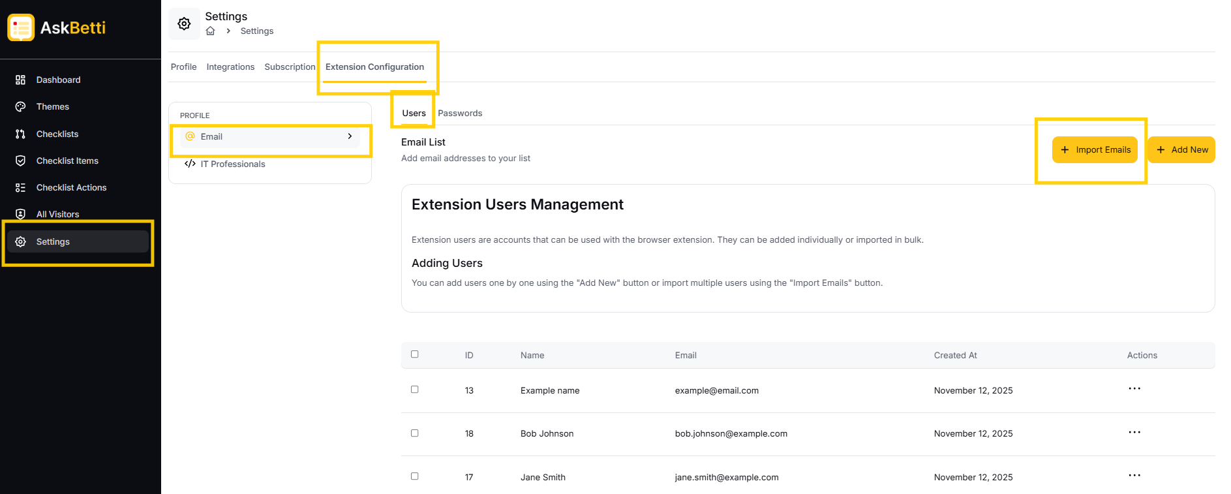Screen dimensions: 1231x494
Task: Click plus icon on Import Emails
Action: click(1065, 149)
